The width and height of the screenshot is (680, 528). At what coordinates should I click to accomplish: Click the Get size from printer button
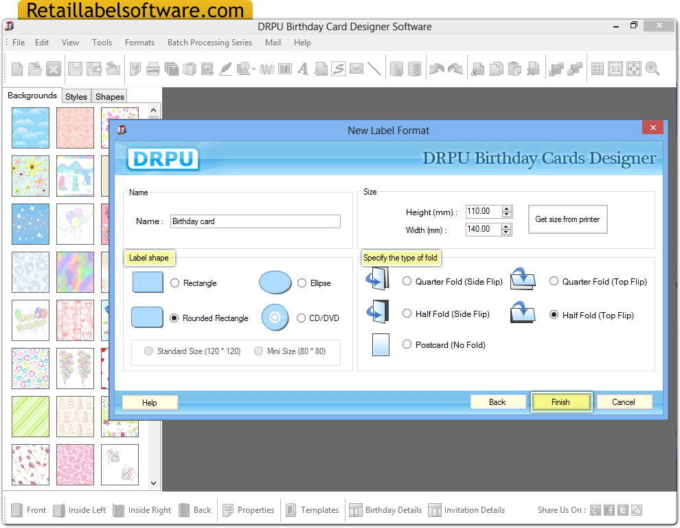click(x=567, y=219)
